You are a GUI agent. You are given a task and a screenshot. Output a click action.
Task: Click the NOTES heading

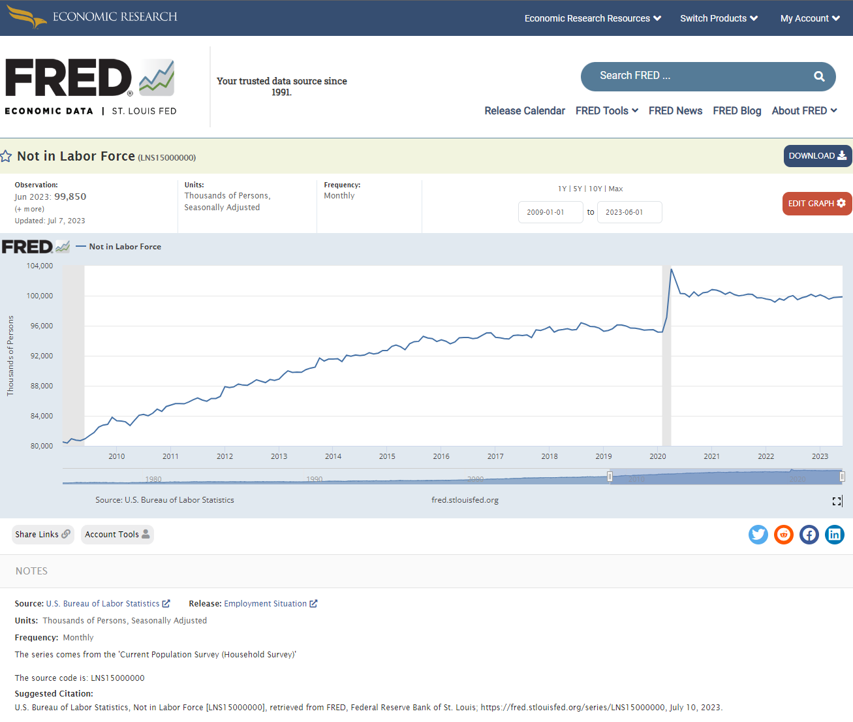pos(31,571)
